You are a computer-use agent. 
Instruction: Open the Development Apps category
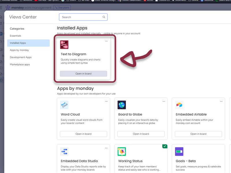coord(21,57)
